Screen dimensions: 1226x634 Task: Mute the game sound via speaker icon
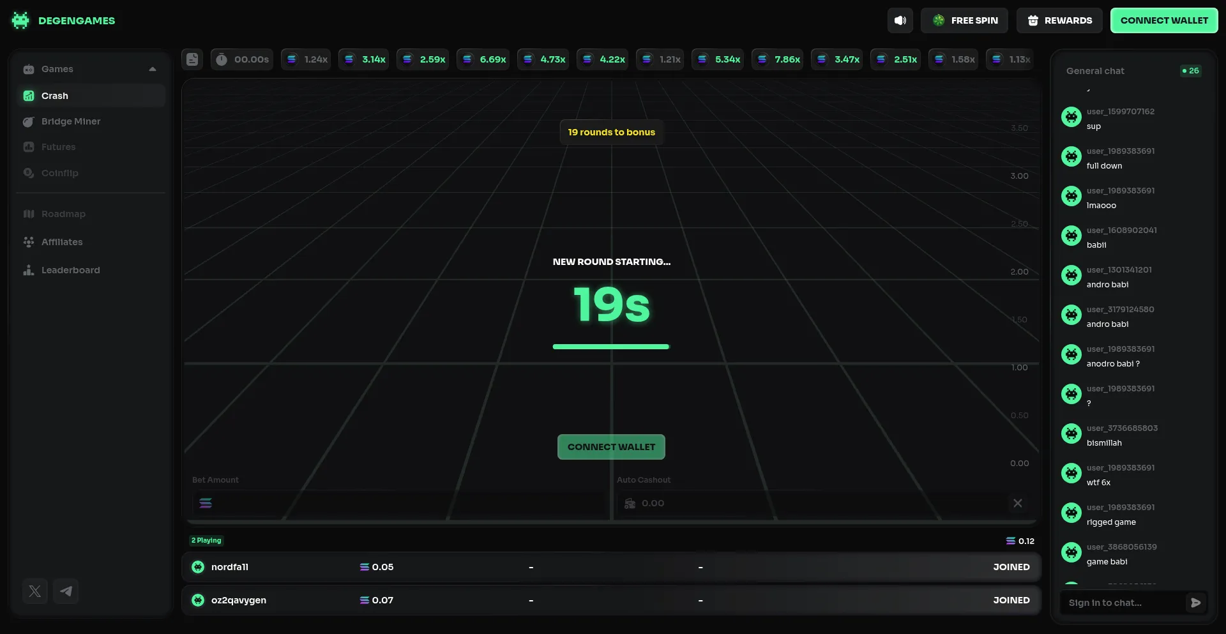pyautogui.click(x=900, y=20)
